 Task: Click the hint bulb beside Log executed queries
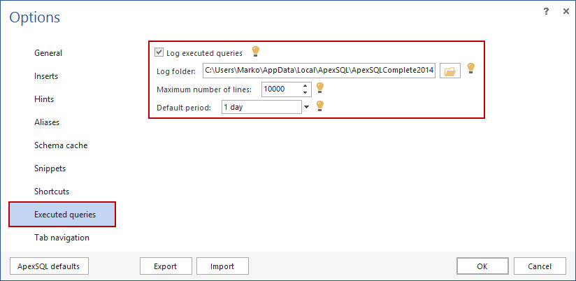(256, 52)
